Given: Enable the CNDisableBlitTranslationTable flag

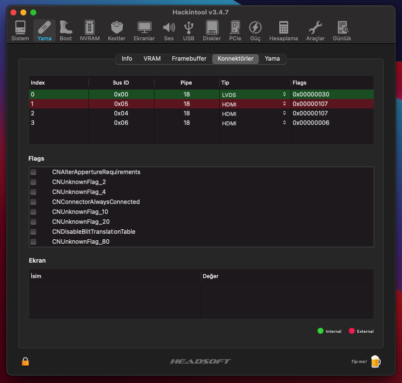Looking at the screenshot, I should tap(33, 232).
